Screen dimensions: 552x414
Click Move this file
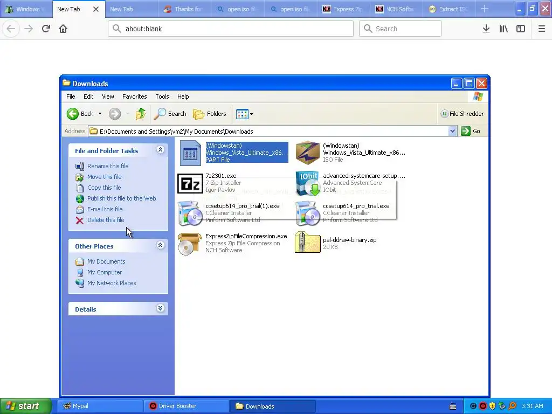[x=104, y=177]
